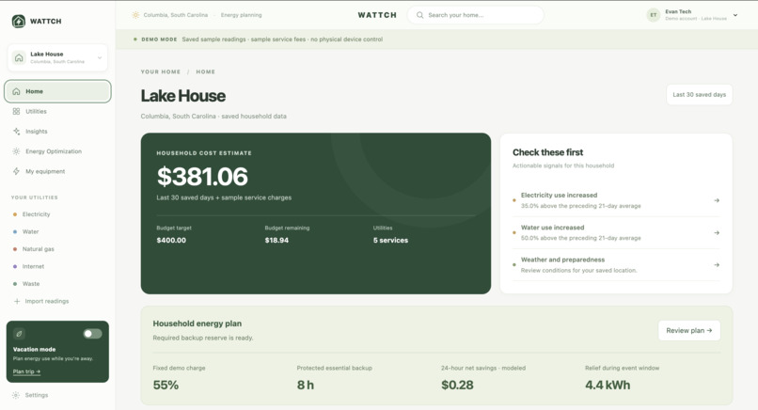Click the center WATTCH wordmark in top bar
Image resolution: width=758 pixels, height=410 pixels.
(x=377, y=15)
